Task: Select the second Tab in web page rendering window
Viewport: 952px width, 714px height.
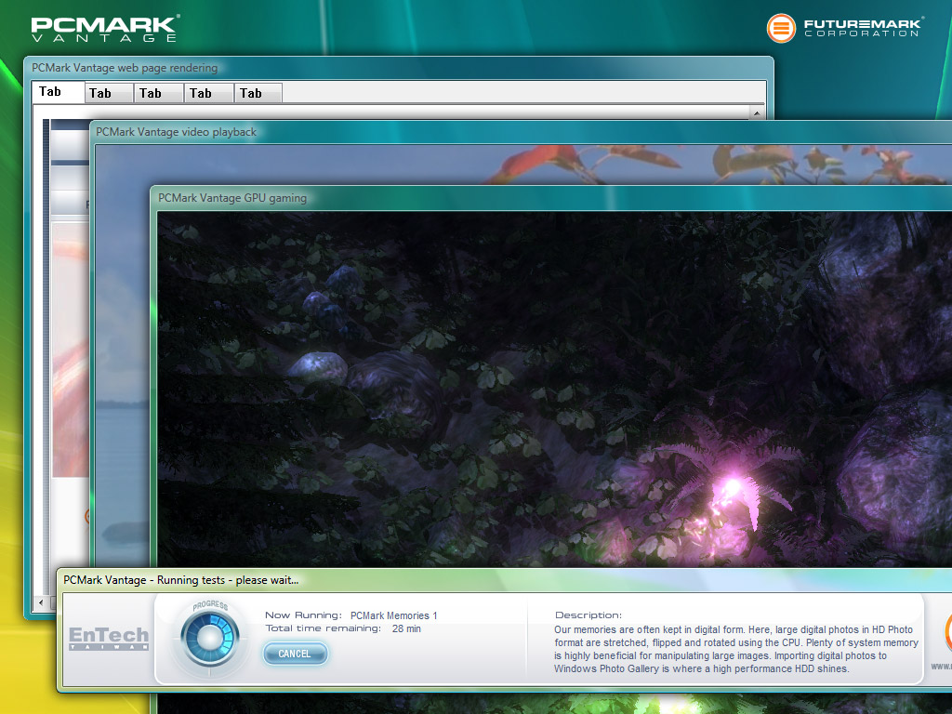Action: click(x=110, y=94)
